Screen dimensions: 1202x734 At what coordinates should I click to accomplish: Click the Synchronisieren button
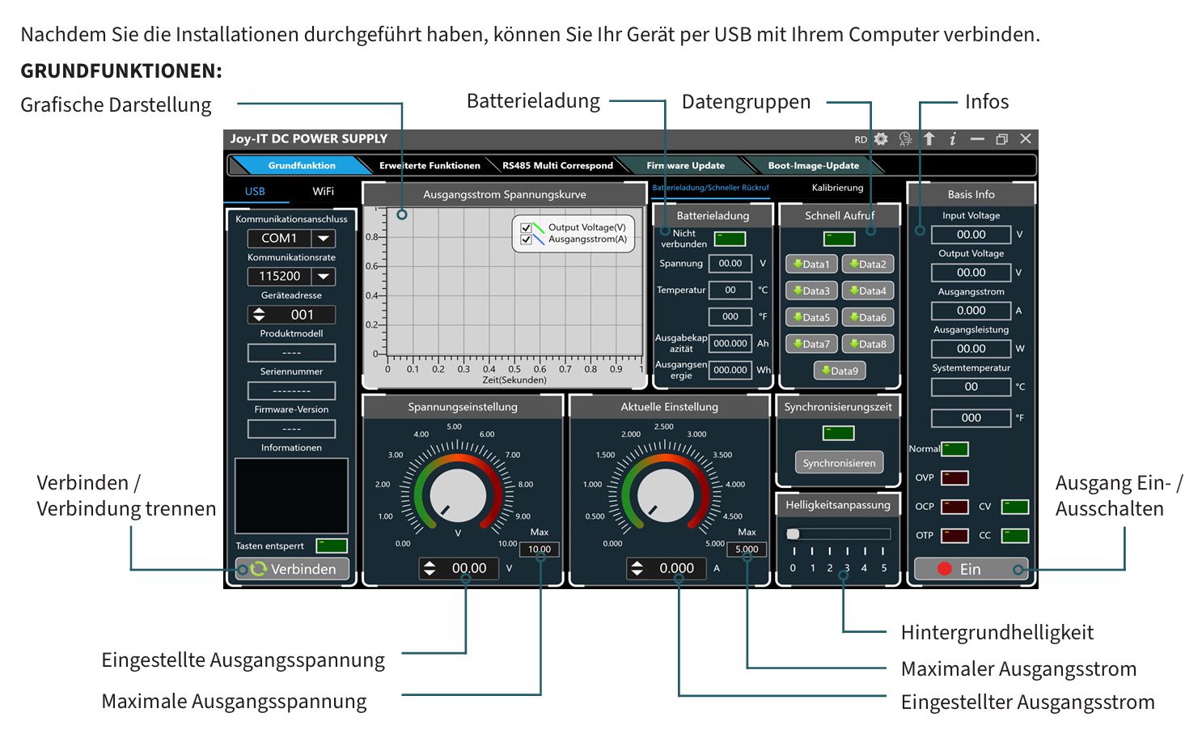(839, 463)
